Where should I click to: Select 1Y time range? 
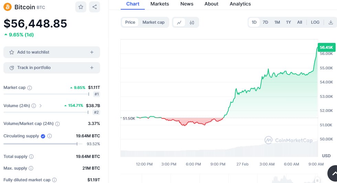tap(289, 22)
